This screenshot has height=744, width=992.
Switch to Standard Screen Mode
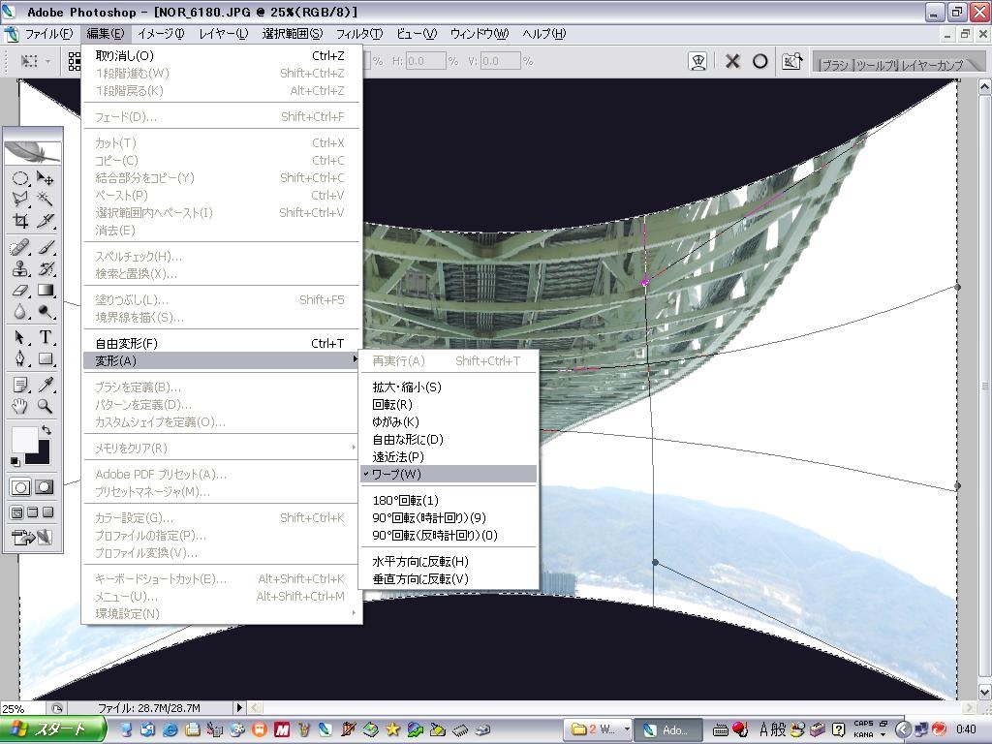click(17, 512)
